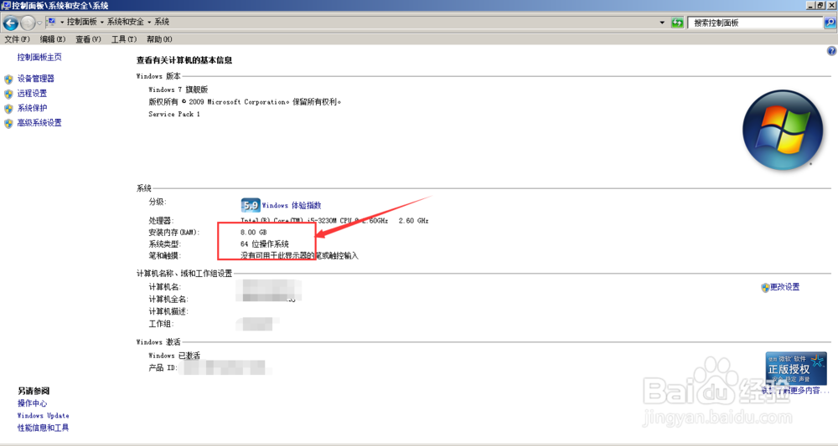Click the greyed-out Forward arrow button
The height and width of the screenshot is (446, 838).
pyautogui.click(x=28, y=23)
